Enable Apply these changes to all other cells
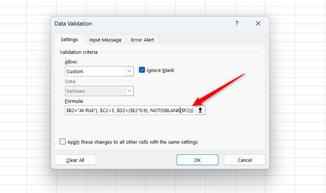Viewport: 326px width, 193px height. [62, 141]
